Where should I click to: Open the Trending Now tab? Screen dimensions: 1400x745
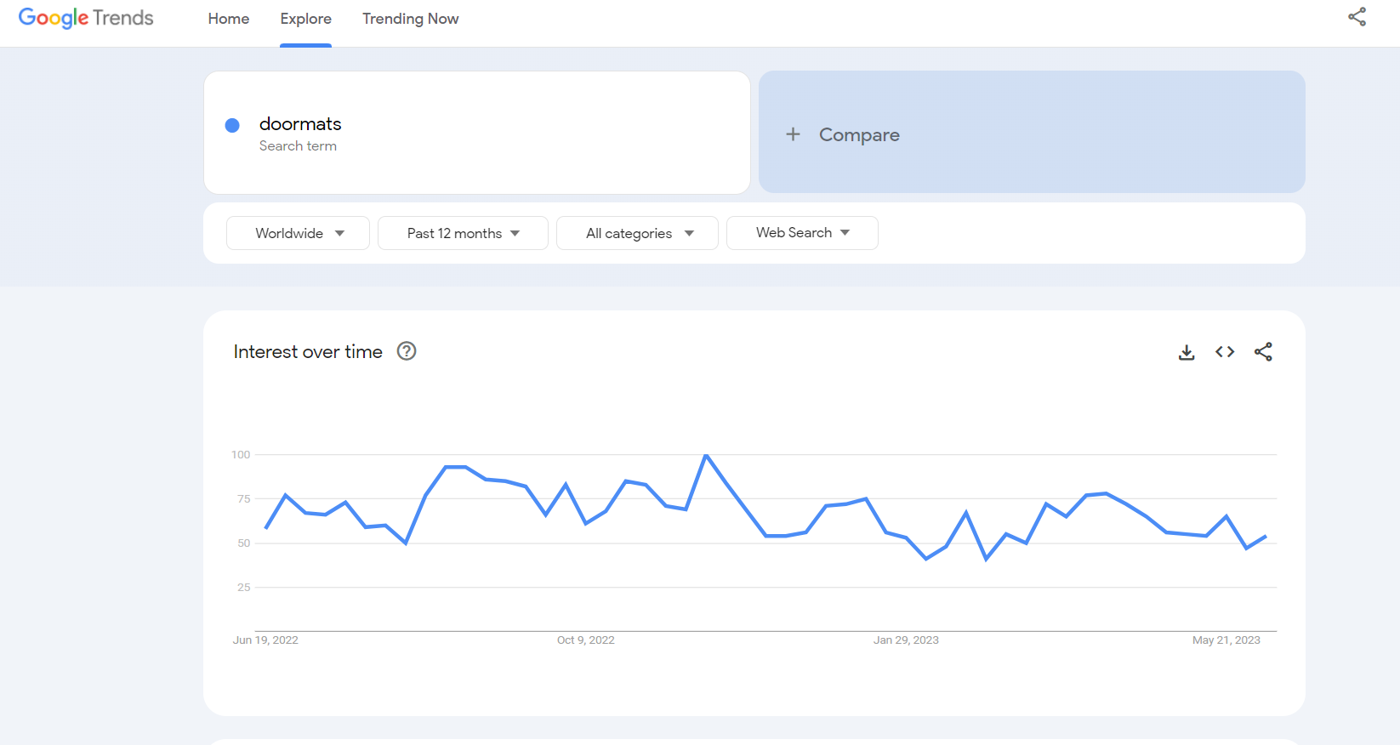point(411,19)
